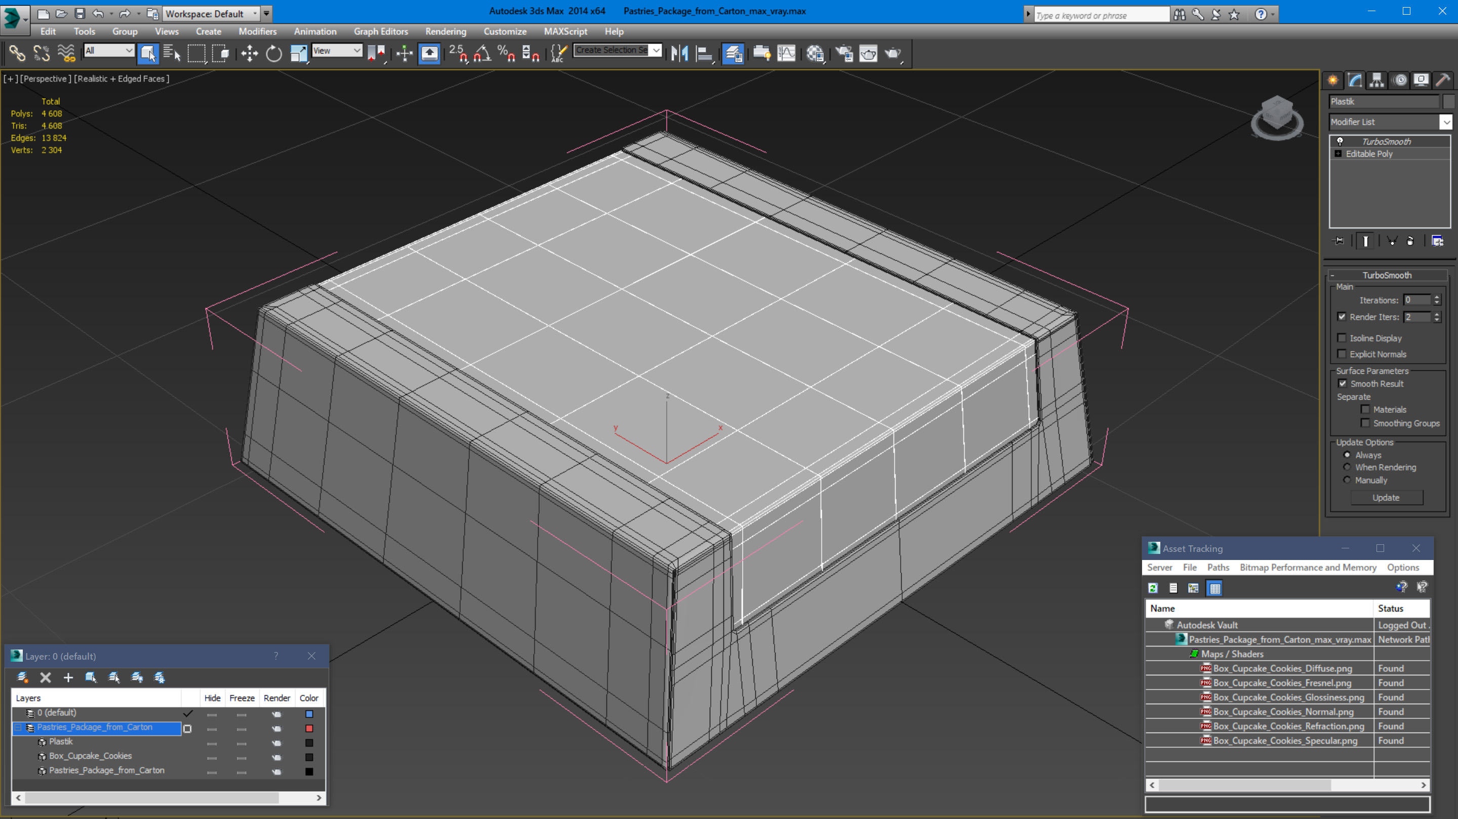Click the blue color swatch of layer 0
Image resolution: width=1458 pixels, height=819 pixels.
tap(309, 714)
